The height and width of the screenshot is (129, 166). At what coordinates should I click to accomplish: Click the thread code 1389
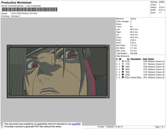[145, 67]
